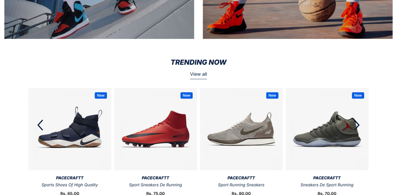Select the grey knit runner image
Screen dimensions: 397x195
coord(241,129)
